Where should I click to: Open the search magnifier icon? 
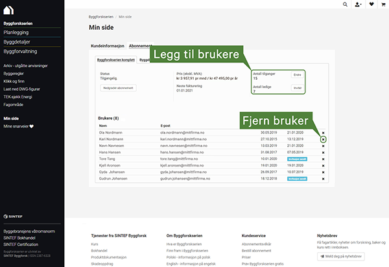click(x=345, y=5)
